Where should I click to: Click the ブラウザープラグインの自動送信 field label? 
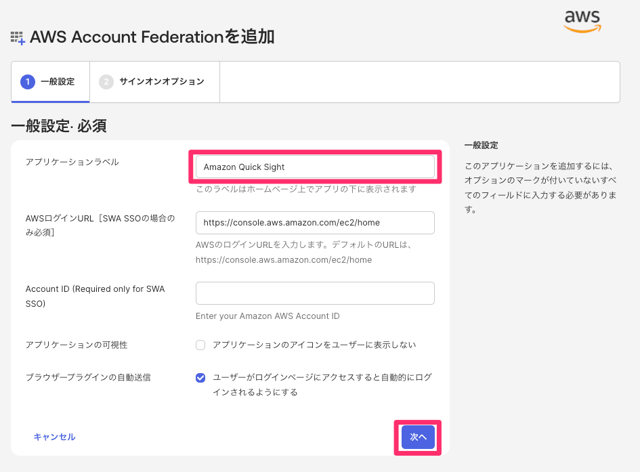coord(88,378)
